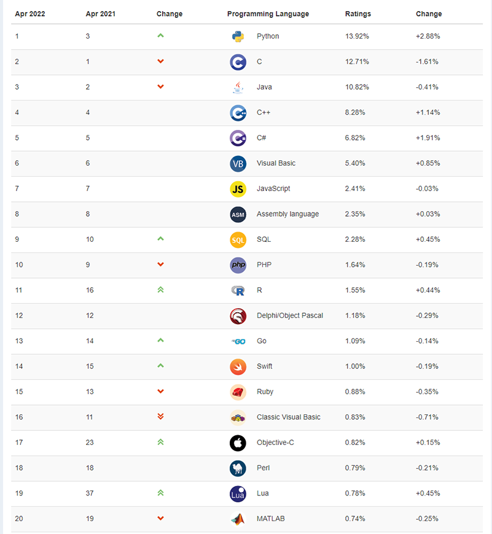492x534 pixels.
Task: Click the Java coffee cup icon
Action: coord(238,87)
